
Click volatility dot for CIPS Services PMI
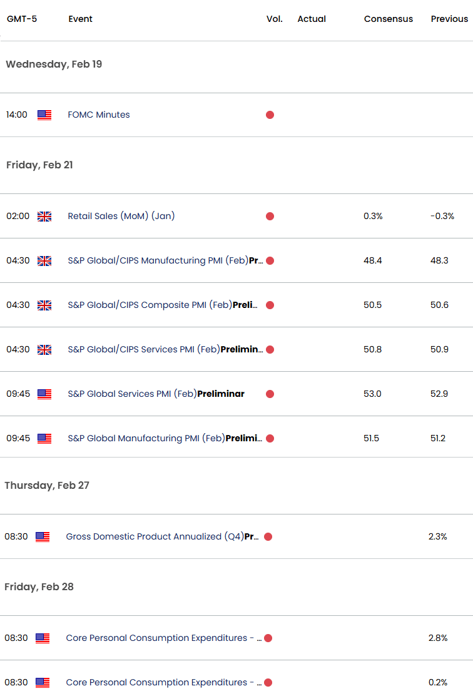point(270,349)
